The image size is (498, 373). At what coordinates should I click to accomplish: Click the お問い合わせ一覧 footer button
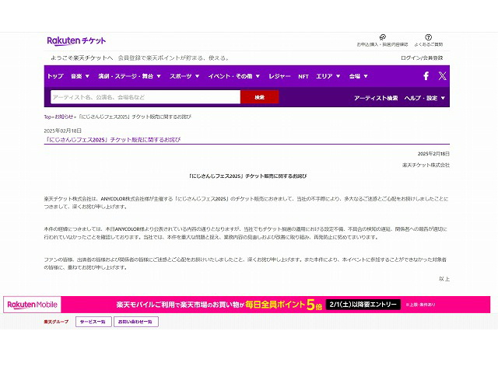coord(136,322)
